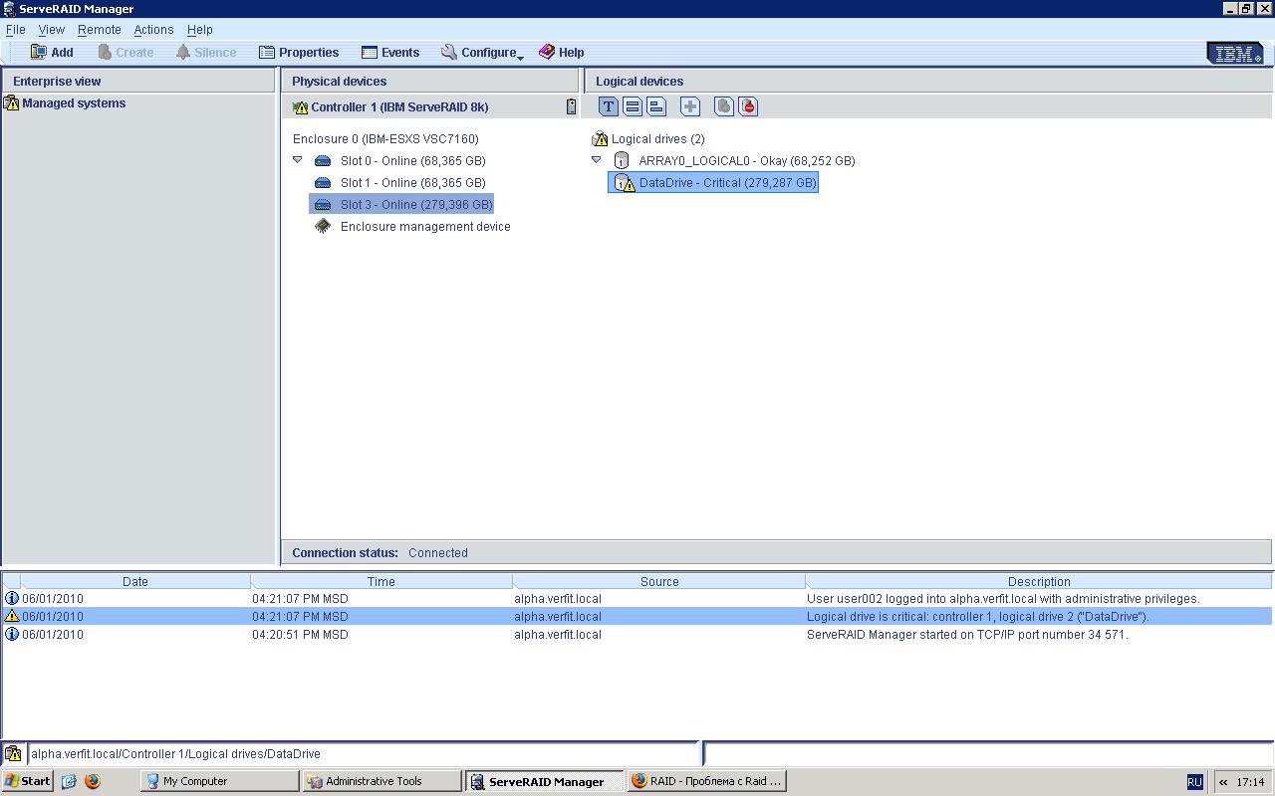Click the Slot 1 drive icon
This screenshot has height=796, width=1275.
pos(323,183)
